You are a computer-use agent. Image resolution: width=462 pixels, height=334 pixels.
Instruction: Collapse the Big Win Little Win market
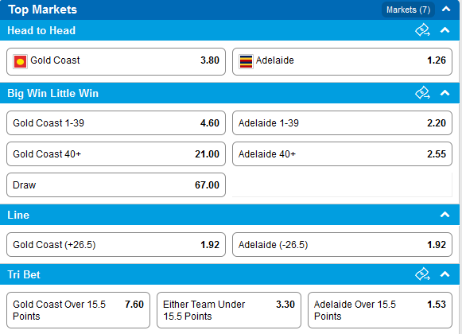point(445,93)
